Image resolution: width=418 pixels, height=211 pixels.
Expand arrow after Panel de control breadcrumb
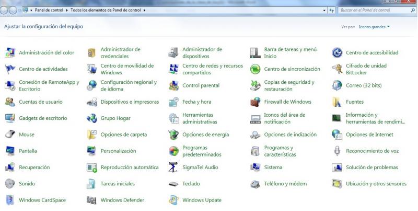[67, 10]
